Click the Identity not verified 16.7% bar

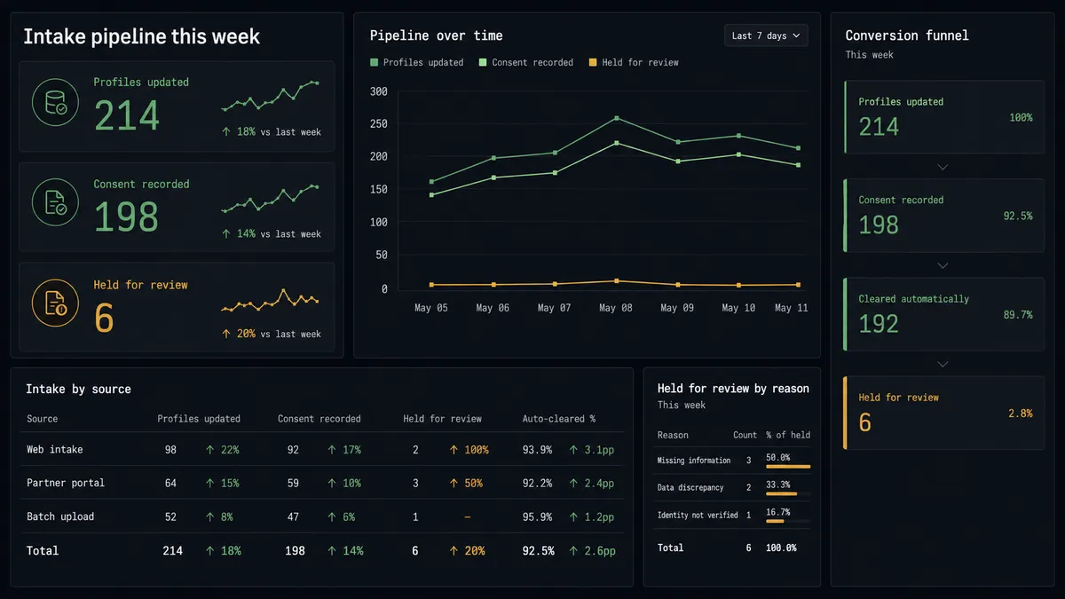pyautogui.click(x=774, y=522)
